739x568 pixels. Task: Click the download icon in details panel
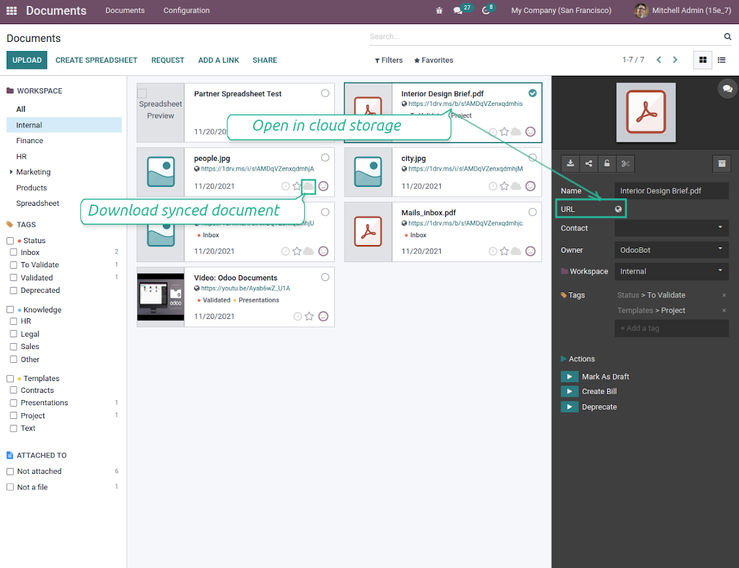pyautogui.click(x=570, y=163)
